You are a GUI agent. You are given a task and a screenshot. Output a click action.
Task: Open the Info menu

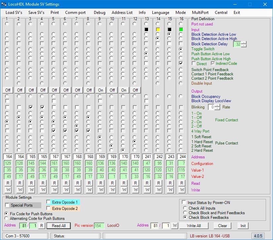(x=142, y=13)
